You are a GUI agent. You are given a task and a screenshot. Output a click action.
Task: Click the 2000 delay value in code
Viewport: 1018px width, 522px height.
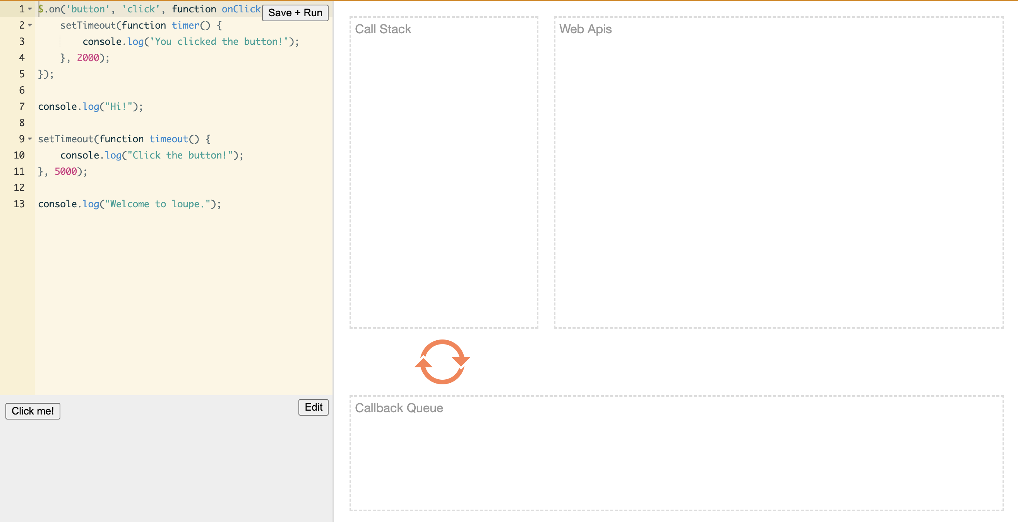coord(88,58)
